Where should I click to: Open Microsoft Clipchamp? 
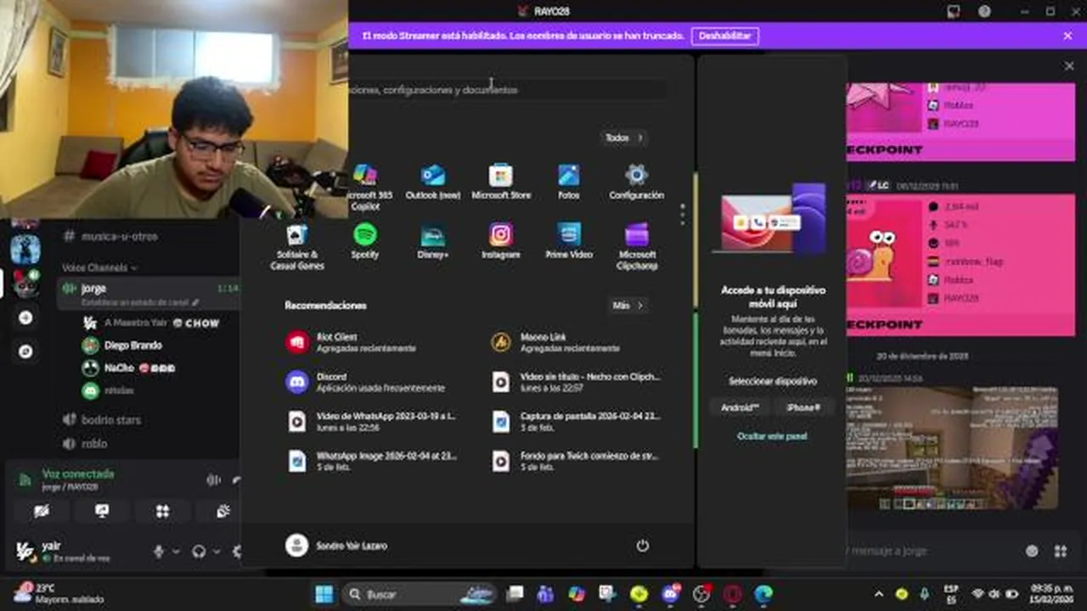tap(637, 247)
